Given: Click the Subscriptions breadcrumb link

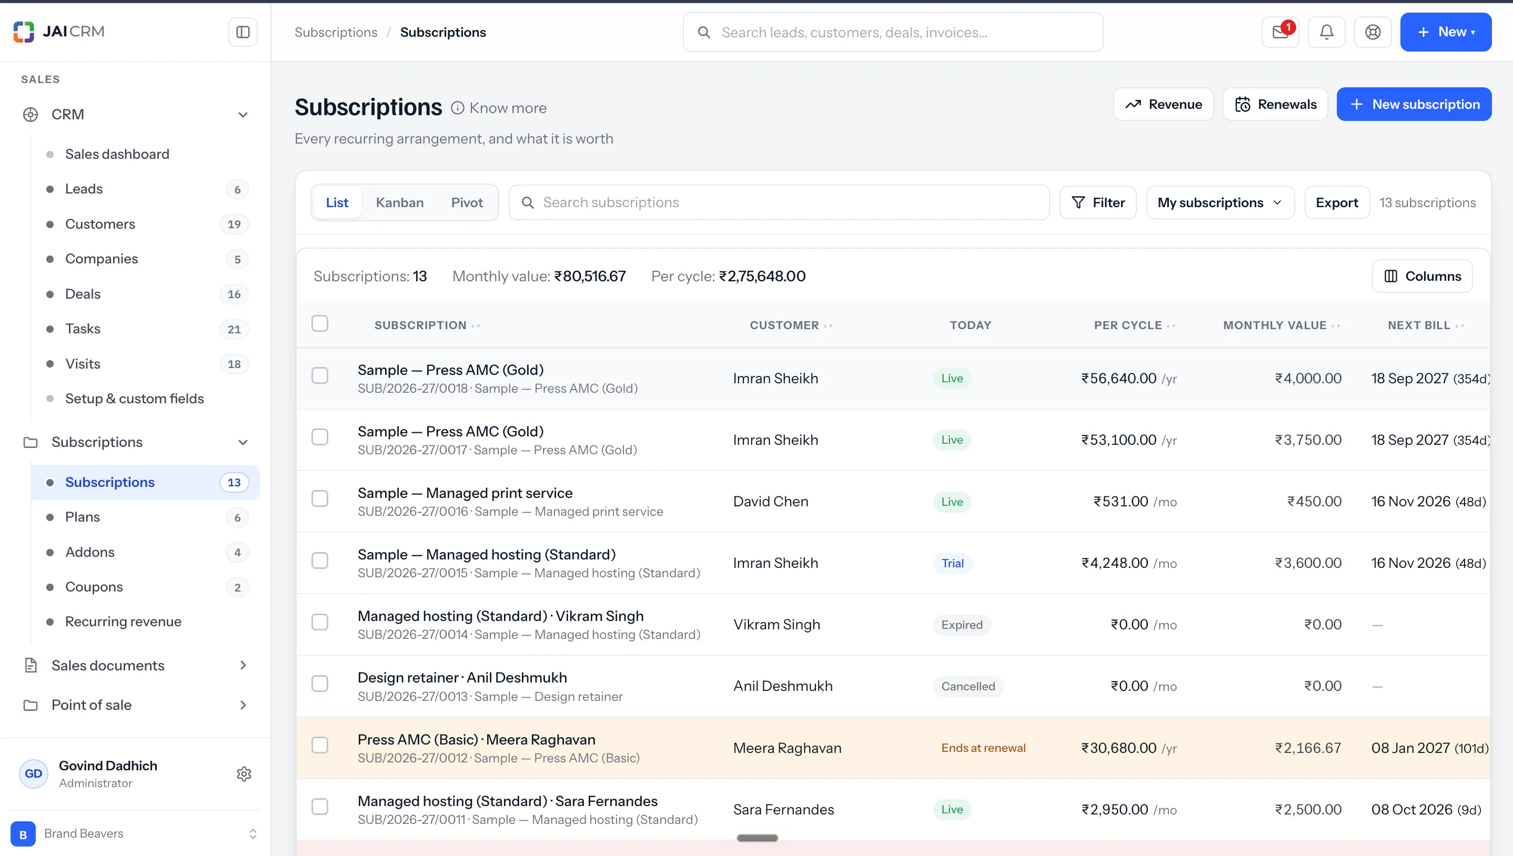Looking at the screenshot, I should (336, 32).
